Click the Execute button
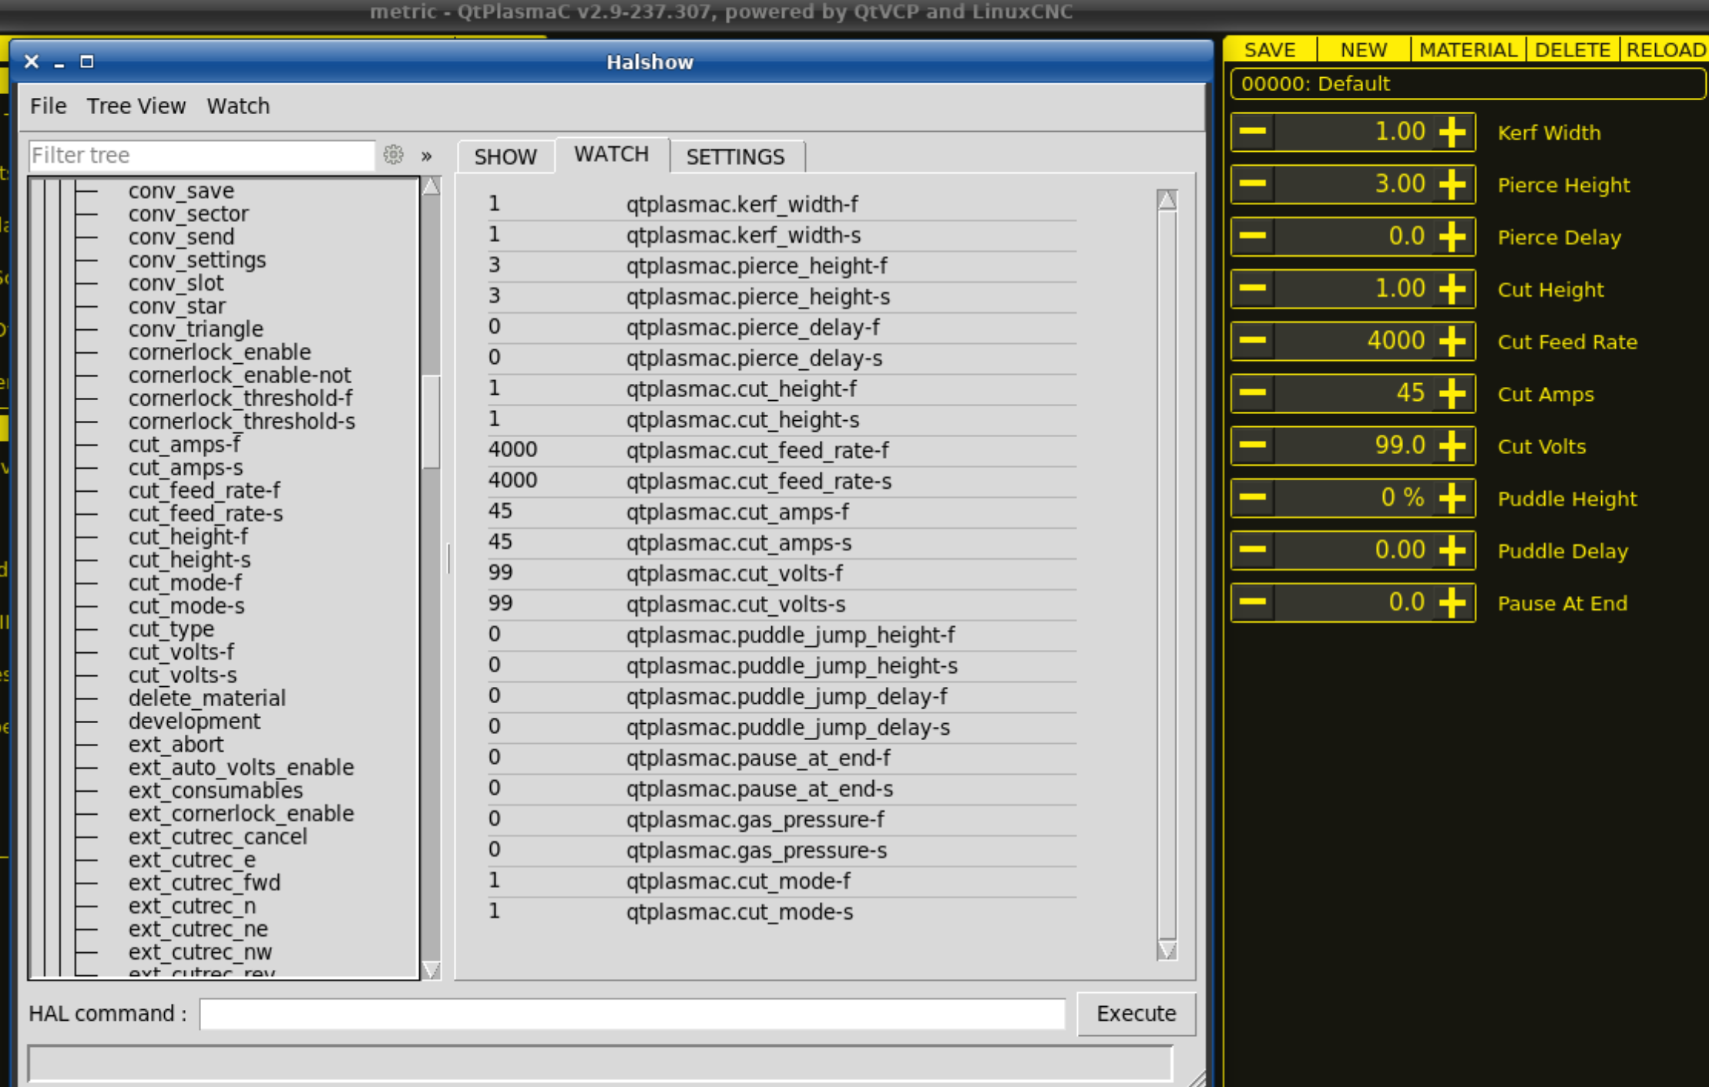The height and width of the screenshot is (1087, 1709). click(1137, 1013)
